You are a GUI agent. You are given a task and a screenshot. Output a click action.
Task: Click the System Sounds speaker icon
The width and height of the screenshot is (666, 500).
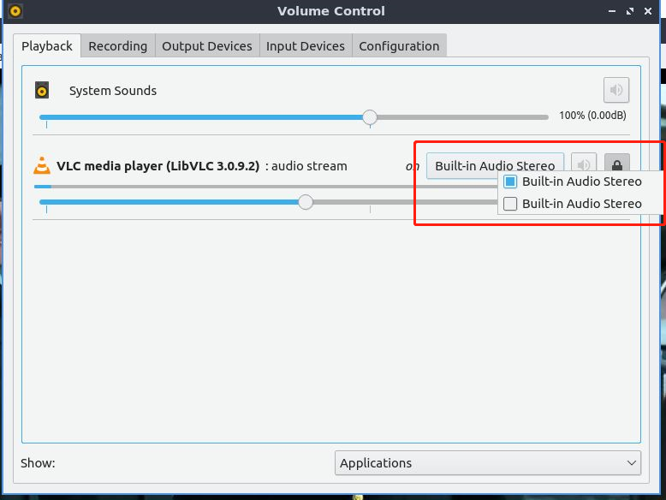(x=43, y=91)
